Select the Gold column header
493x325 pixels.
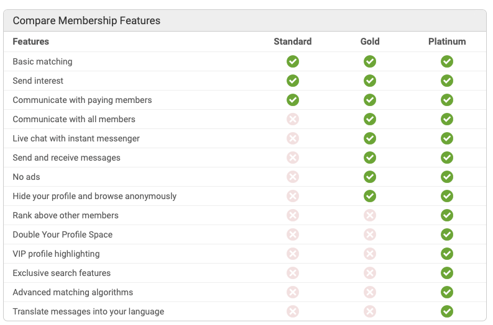point(370,42)
